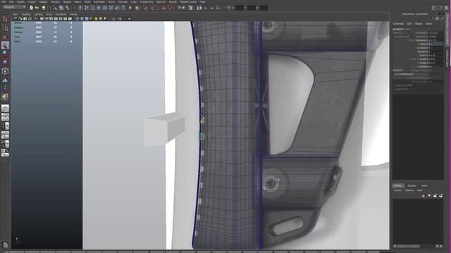
Task: Open the Object menu in Channel Box
Action: [x=419, y=23]
